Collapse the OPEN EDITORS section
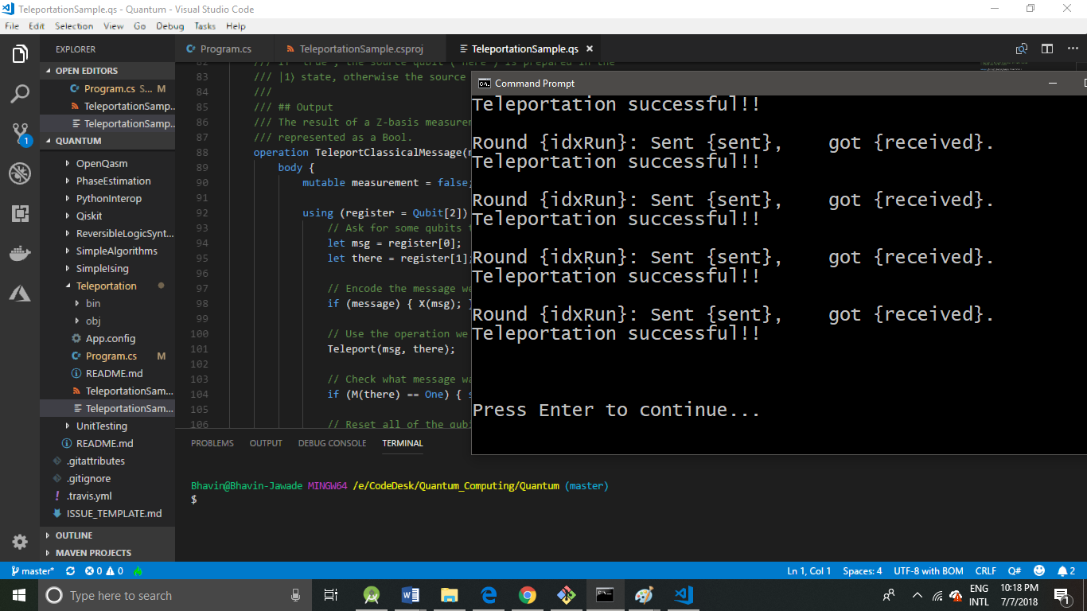Viewport: 1087px width, 611px height. click(86, 71)
